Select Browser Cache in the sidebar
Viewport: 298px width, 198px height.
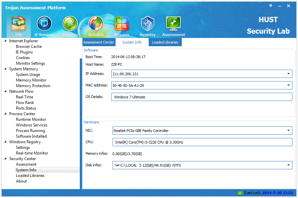pos(29,47)
